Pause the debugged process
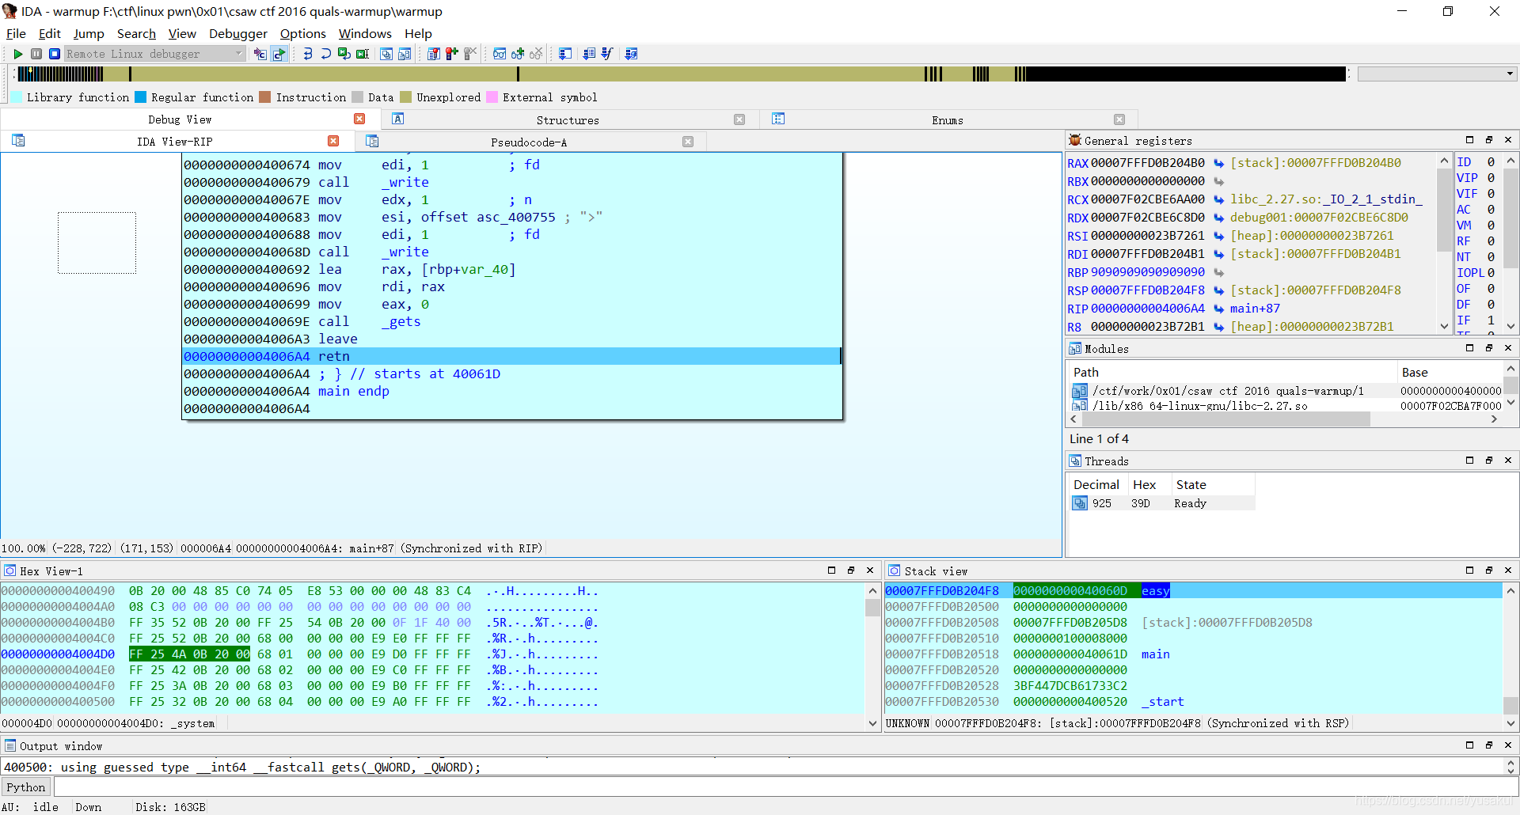 tap(36, 54)
